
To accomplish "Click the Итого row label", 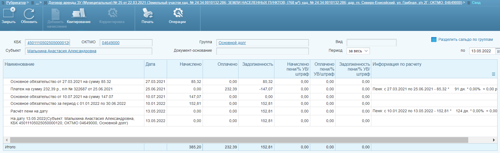I will [11, 147].
